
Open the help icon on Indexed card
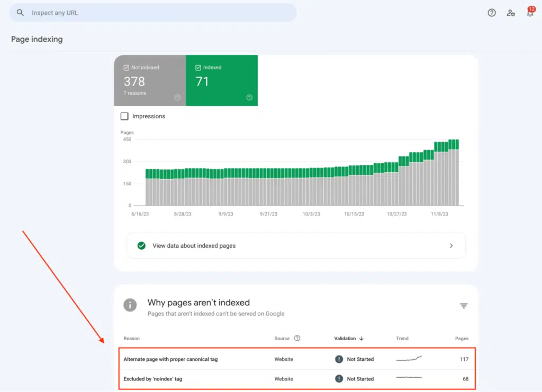[249, 98]
